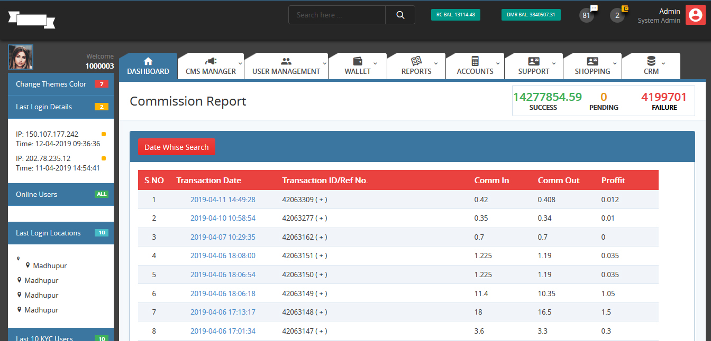Click the Comm Out value 16.5
711x341 pixels.
[x=544, y=312]
